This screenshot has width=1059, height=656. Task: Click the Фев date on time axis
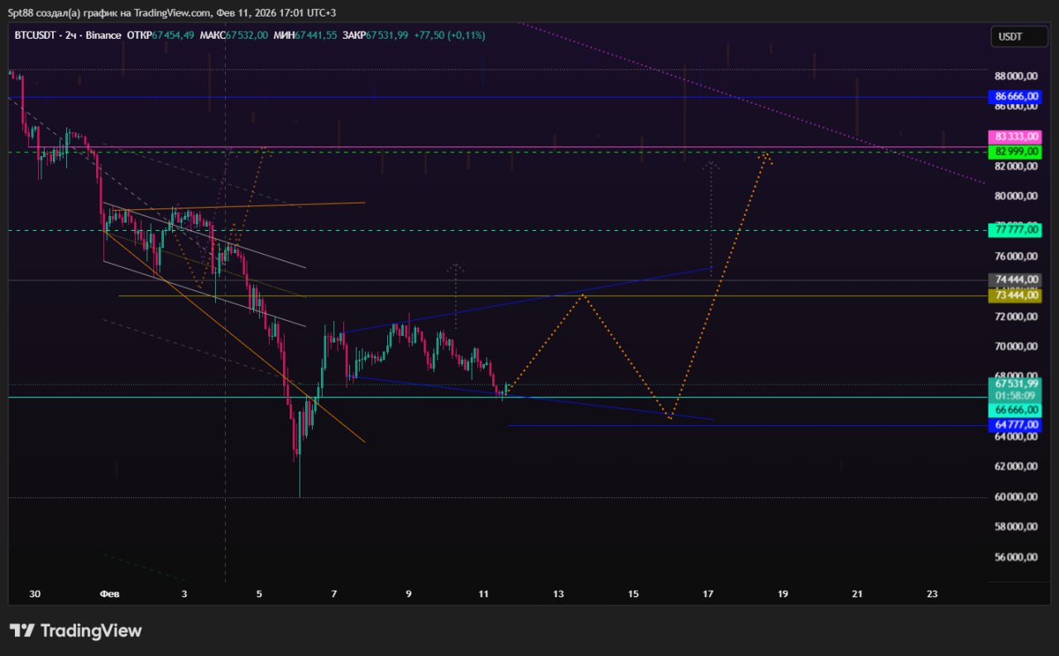click(109, 594)
